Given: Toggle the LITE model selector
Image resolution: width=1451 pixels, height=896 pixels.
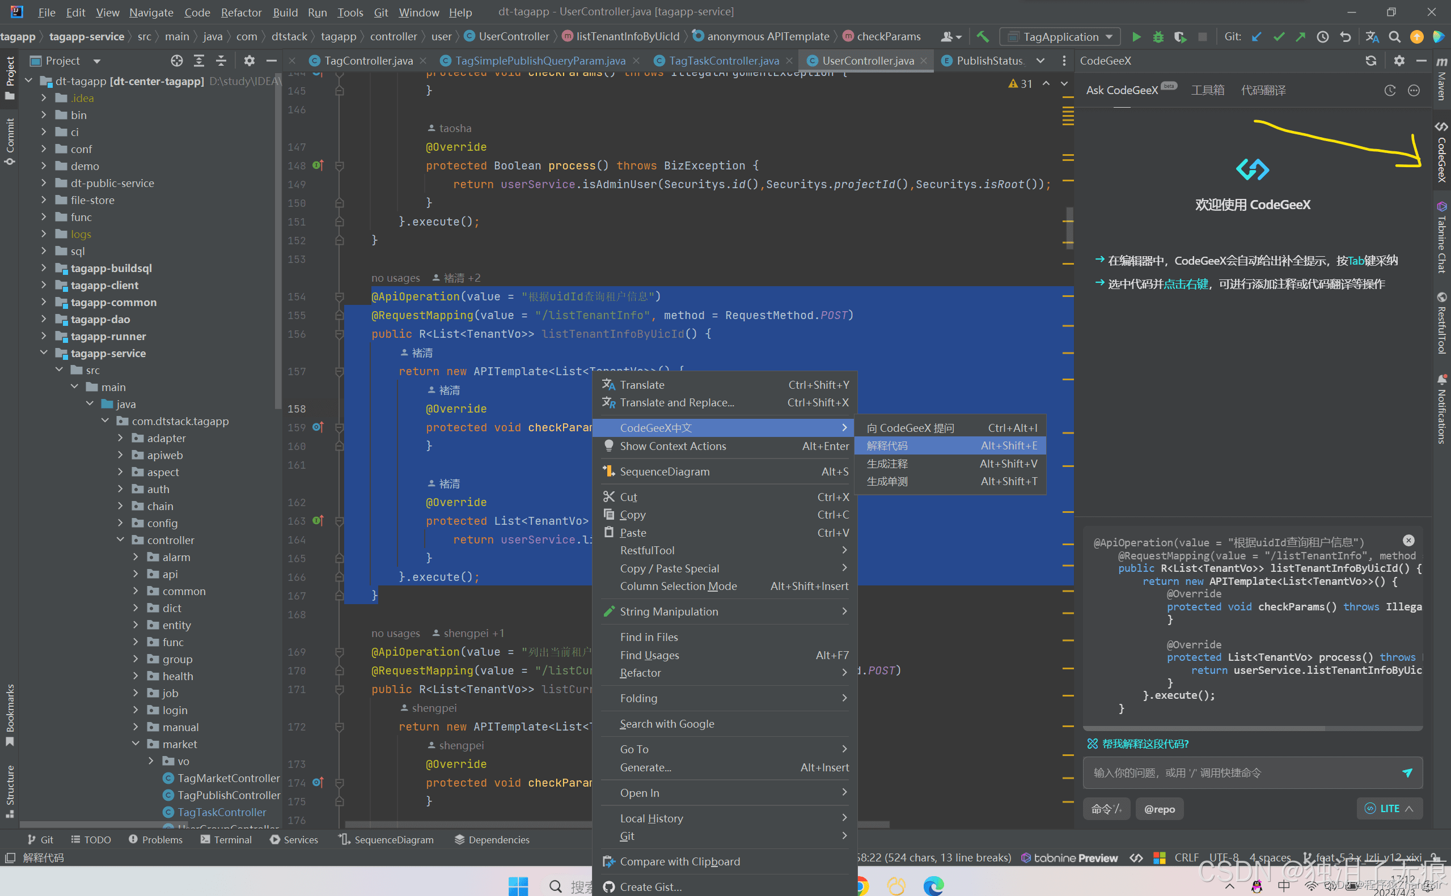Looking at the screenshot, I should [1389, 808].
